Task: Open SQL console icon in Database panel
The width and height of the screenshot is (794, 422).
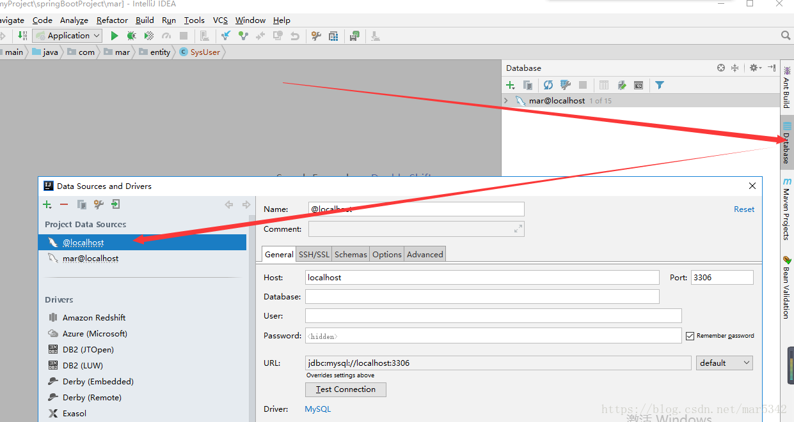Action: click(639, 85)
